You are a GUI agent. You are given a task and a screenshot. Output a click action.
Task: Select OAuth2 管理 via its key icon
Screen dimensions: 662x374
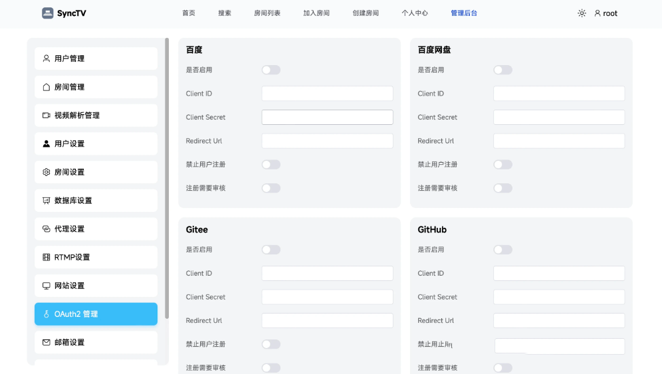[47, 314]
